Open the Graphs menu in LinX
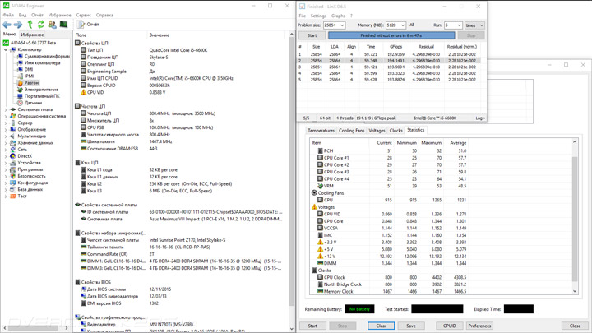The height and width of the screenshot is (333, 592). 338,16
